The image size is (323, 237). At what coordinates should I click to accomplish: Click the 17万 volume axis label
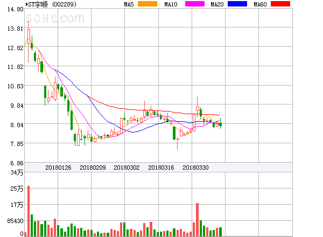[17, 205]
